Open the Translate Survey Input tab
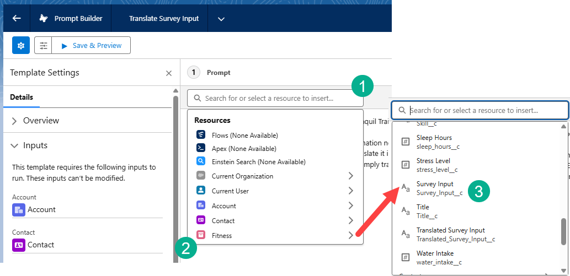 pyautogui.click(x=163, y=19)
